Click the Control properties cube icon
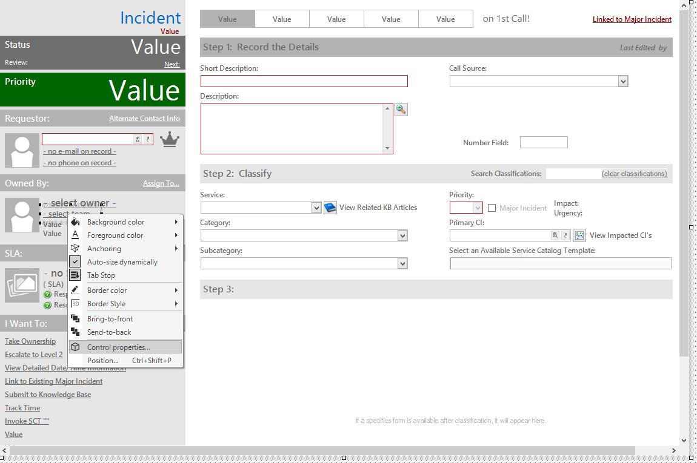697x463 pixels. pyautogui.click(x=75, y=347)
